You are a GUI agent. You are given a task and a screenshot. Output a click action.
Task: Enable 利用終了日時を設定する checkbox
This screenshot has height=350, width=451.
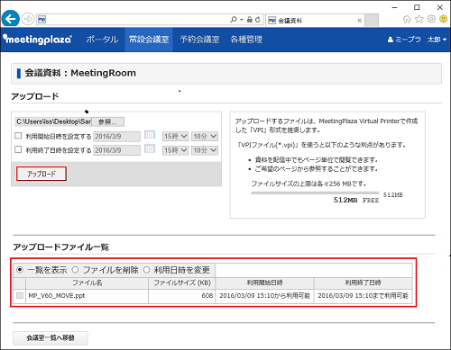(18, 149)
